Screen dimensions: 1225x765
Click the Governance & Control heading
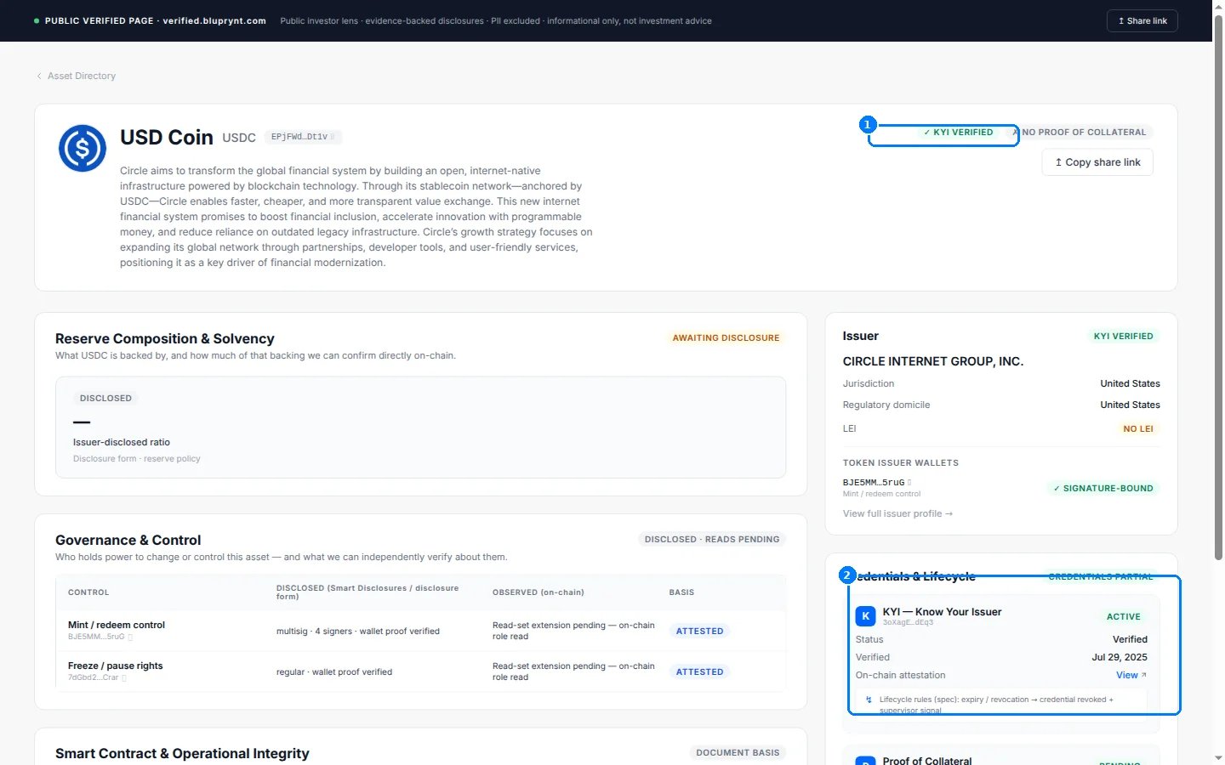tap(128, 540)
